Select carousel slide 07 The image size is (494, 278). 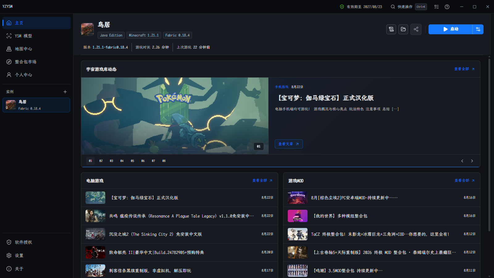pos(153,161)
